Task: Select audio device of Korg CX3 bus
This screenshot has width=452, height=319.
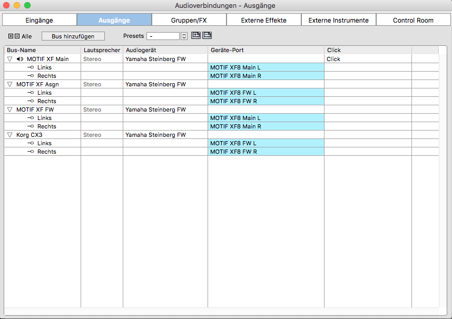Action: (x=165, y=135)
